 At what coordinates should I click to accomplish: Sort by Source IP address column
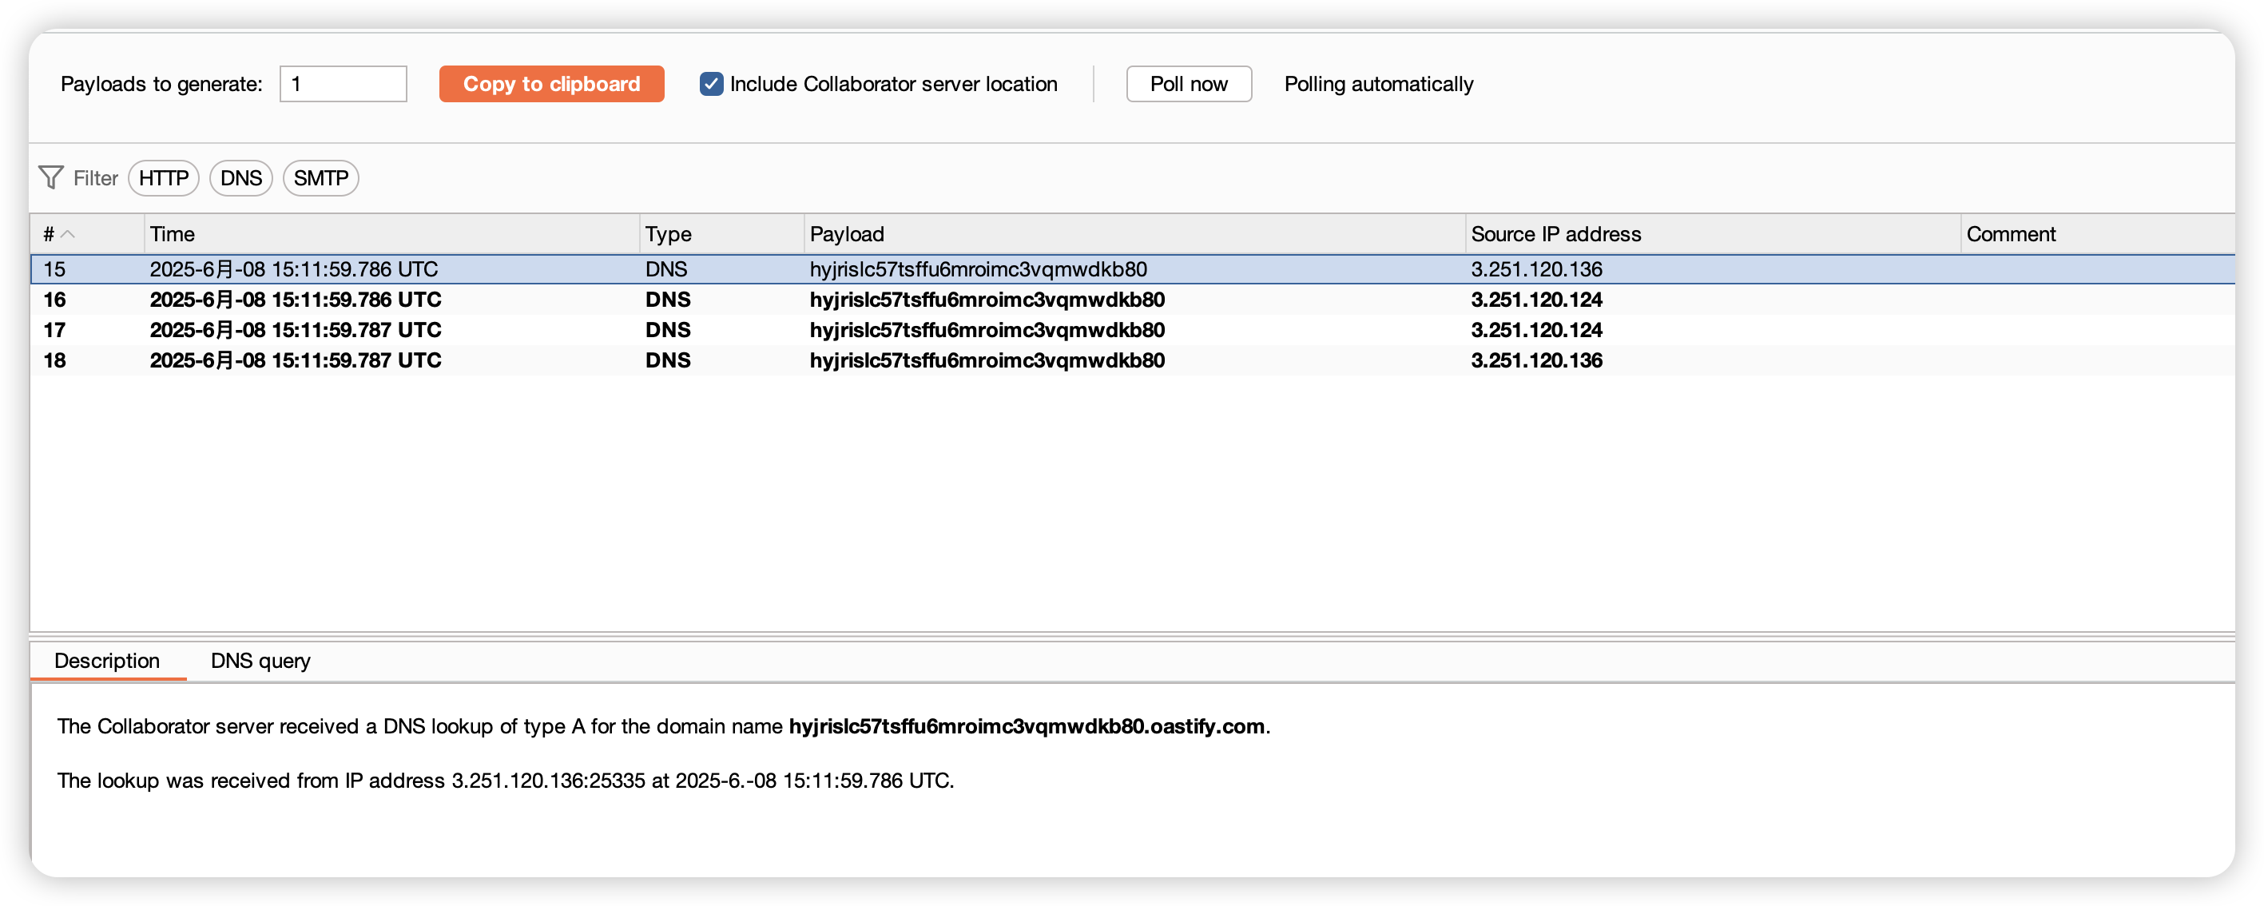(1555, 234)
